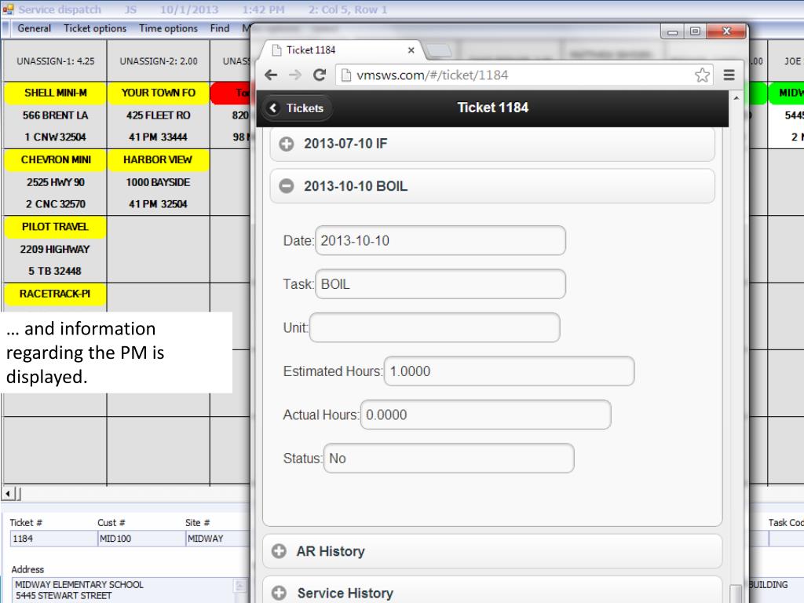
Task: Bookmark this page with the star icon
Action: pyautogui.click(x=702, y=75)
